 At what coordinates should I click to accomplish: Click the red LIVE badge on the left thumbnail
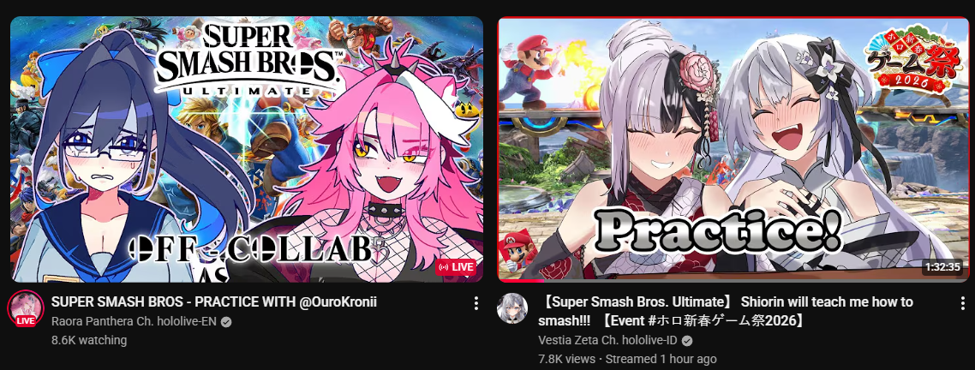click(456, 266)
